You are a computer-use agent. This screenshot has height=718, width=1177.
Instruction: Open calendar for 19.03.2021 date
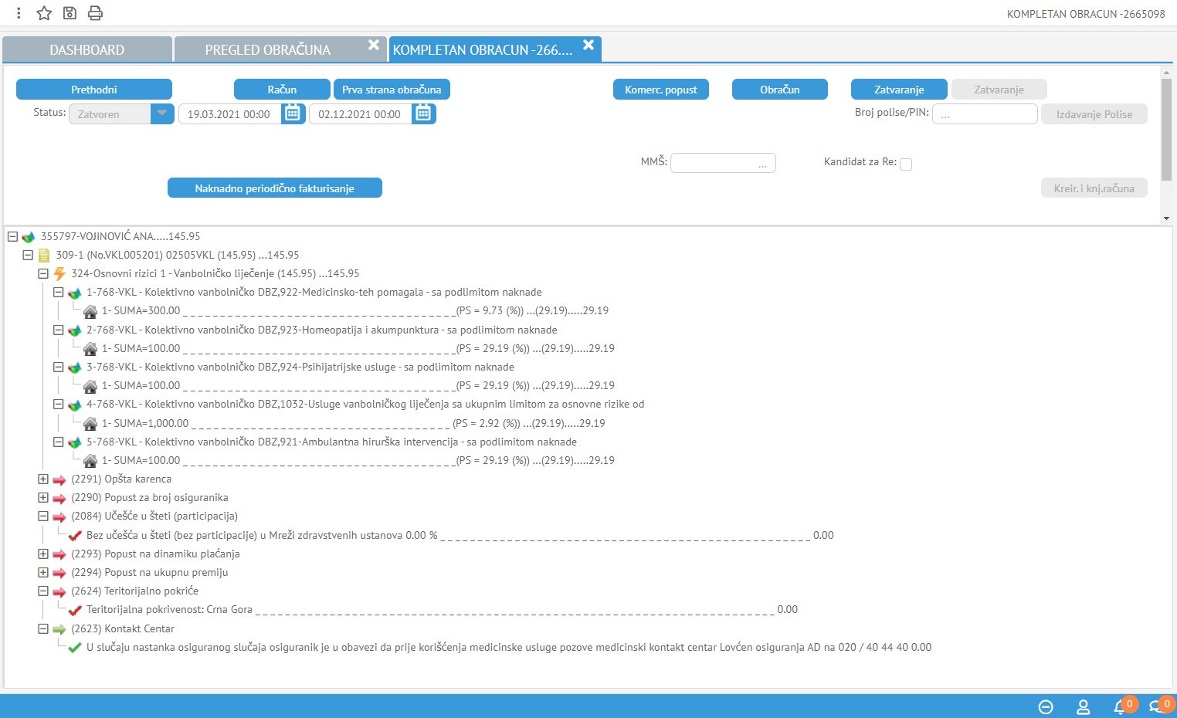(x=293, y=113)
